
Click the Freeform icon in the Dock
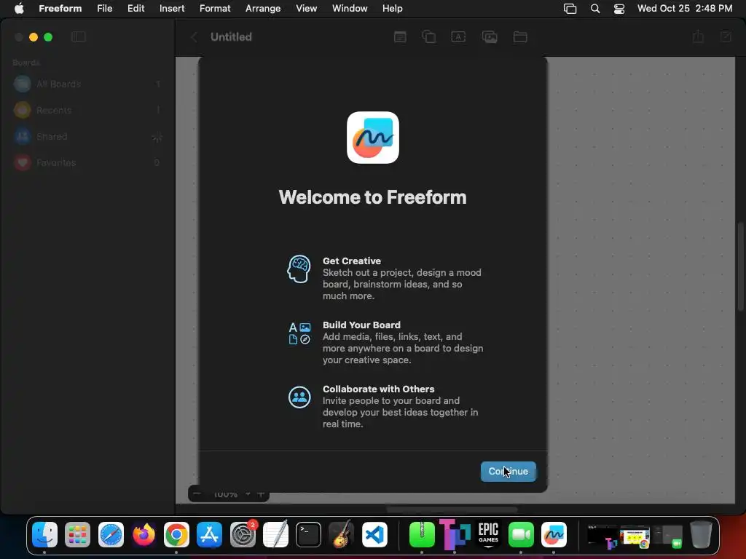(x=554, y=535)
